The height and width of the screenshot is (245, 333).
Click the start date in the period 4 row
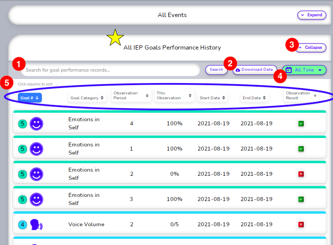point(213,123)
